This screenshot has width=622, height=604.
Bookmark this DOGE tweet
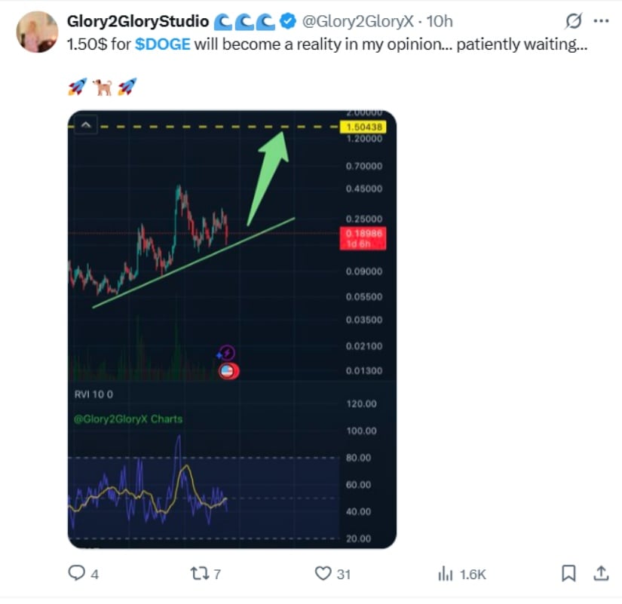tap(569, 574)
